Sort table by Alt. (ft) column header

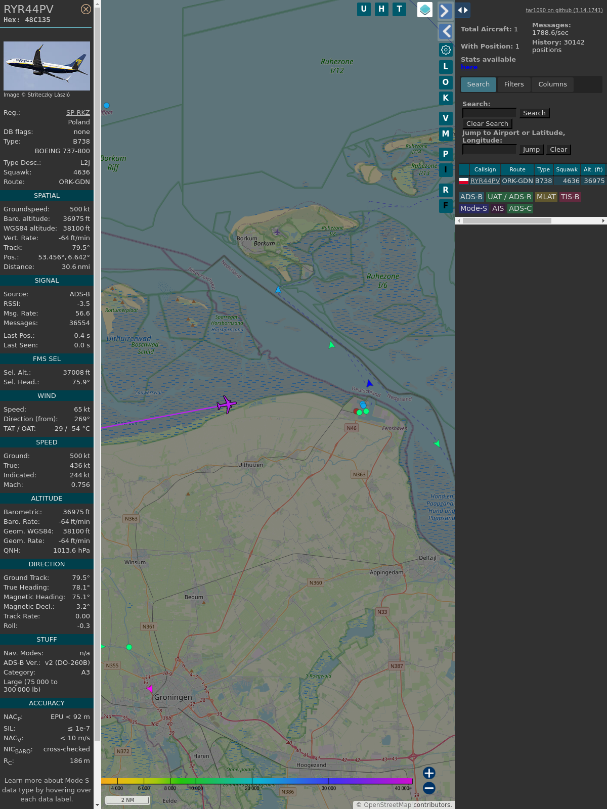(x=593, y=170)
